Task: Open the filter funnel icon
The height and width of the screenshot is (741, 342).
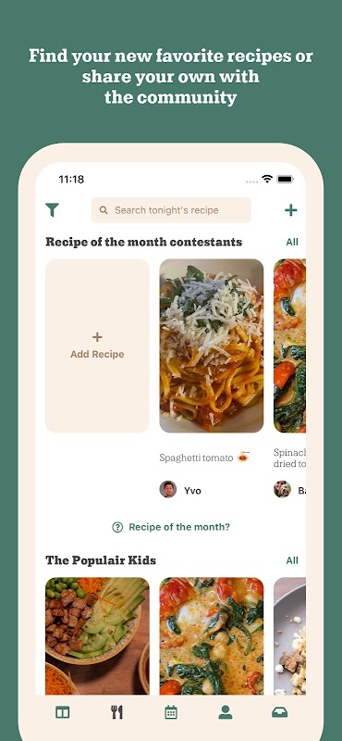Action: [x=53, y=210]
